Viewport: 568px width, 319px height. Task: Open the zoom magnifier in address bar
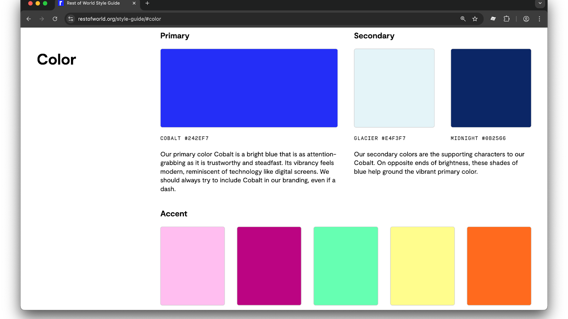(x=463, y=19)
